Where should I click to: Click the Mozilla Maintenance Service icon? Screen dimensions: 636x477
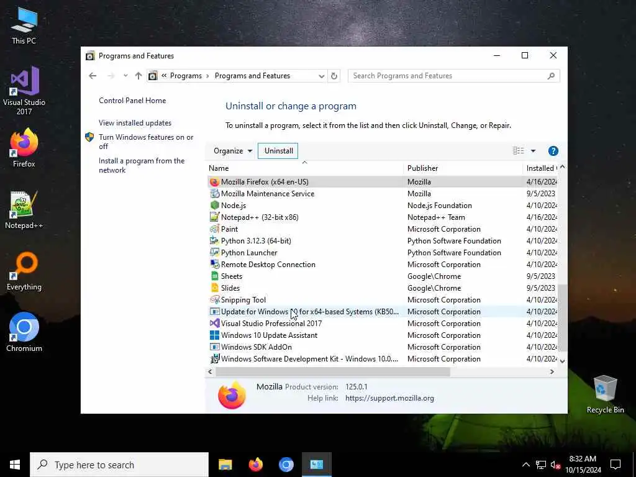point(214,194)
